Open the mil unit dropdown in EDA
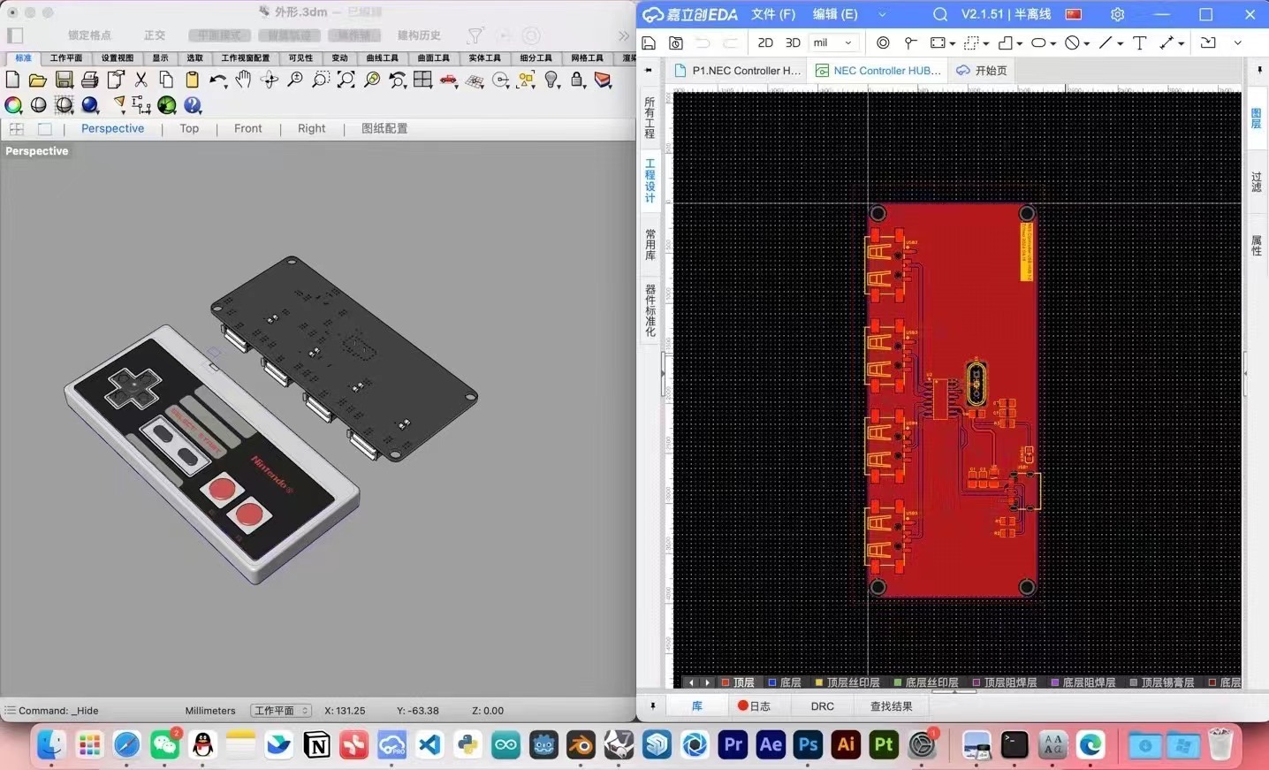The width and height of the screenshot is (1269, 770). (833, 42)
